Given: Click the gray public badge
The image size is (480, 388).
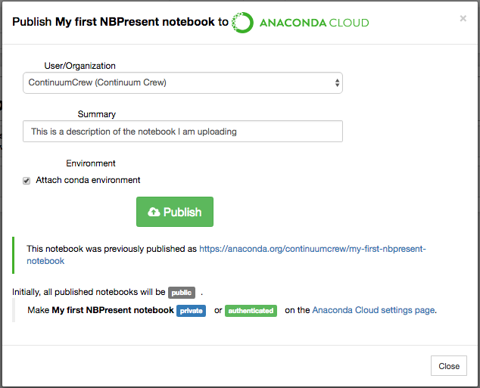Looking at the screenshot, I should point(182,293).
